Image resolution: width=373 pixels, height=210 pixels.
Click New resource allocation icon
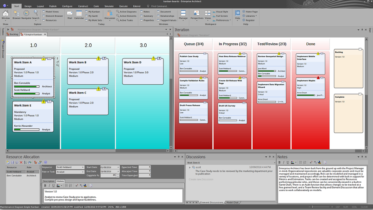[x=8, y=163]
